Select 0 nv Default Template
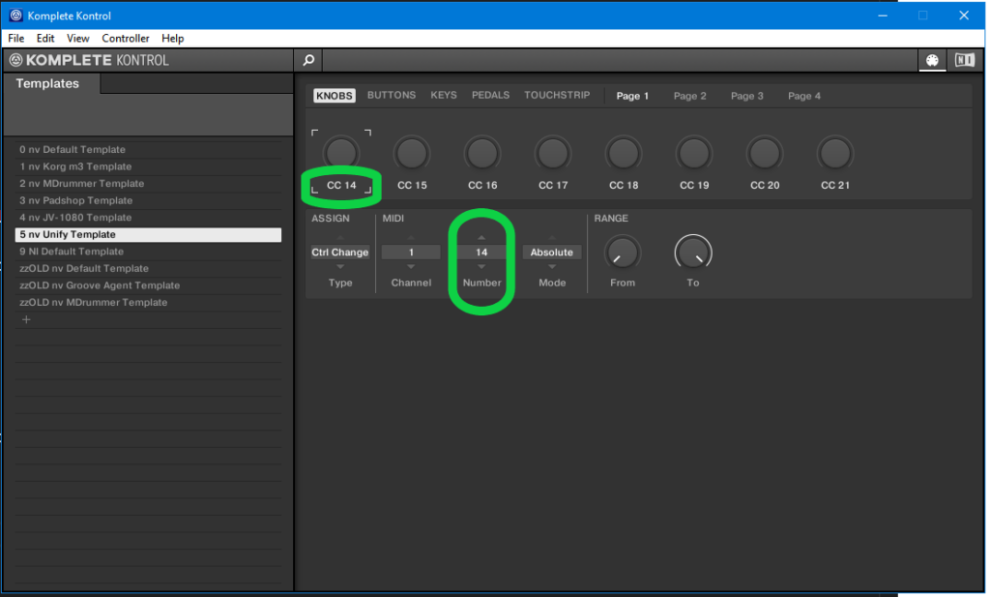The image size is (990, 597). click(148, 150)
